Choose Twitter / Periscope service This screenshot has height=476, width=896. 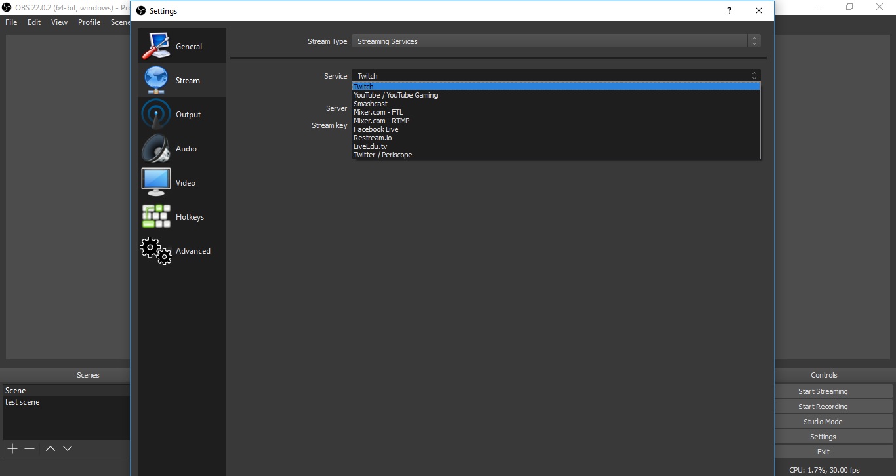click(556, 155)
